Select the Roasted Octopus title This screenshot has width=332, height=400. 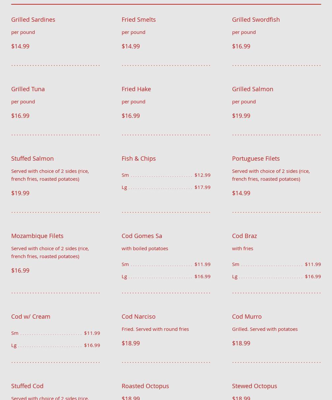(145, 386)
